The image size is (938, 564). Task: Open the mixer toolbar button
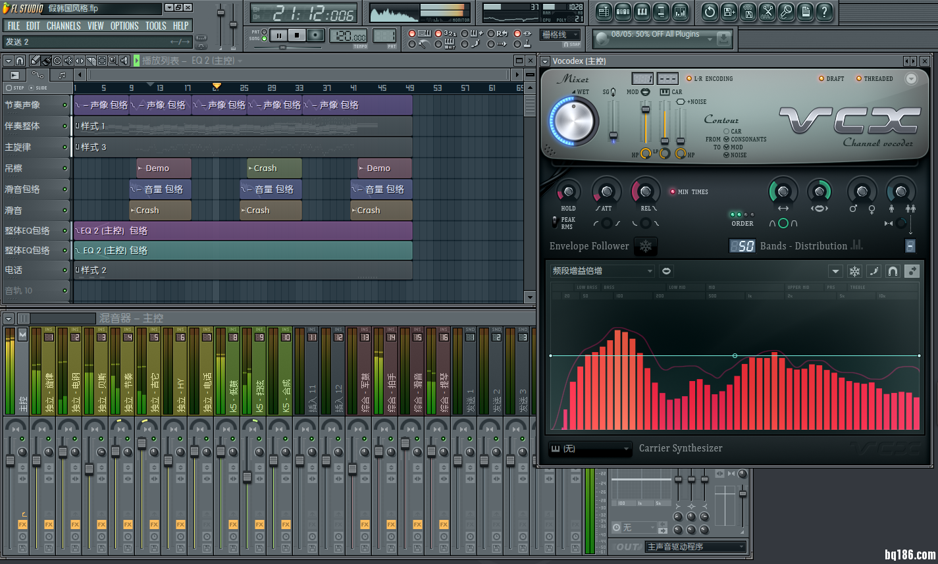pyautogui.click(x=680, y=11)
